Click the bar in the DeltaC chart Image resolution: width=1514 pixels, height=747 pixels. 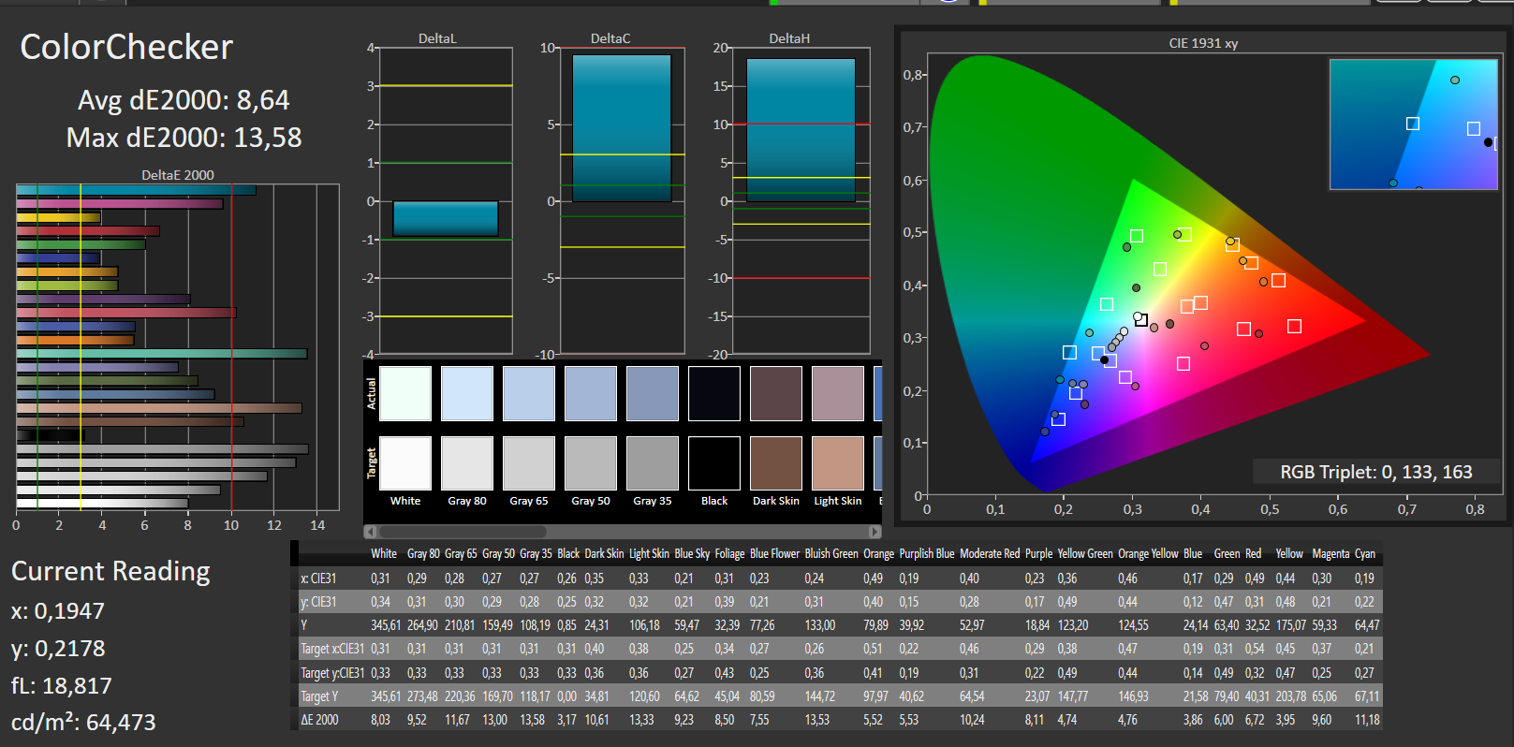pyautogui.click(x=622, y=128)
